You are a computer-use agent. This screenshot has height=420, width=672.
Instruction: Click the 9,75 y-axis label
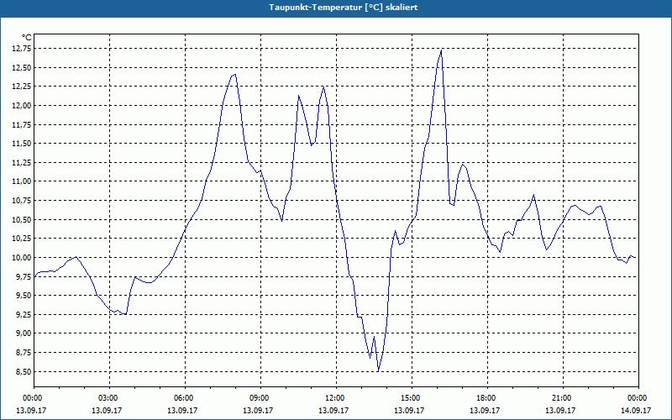coord(24,276)
